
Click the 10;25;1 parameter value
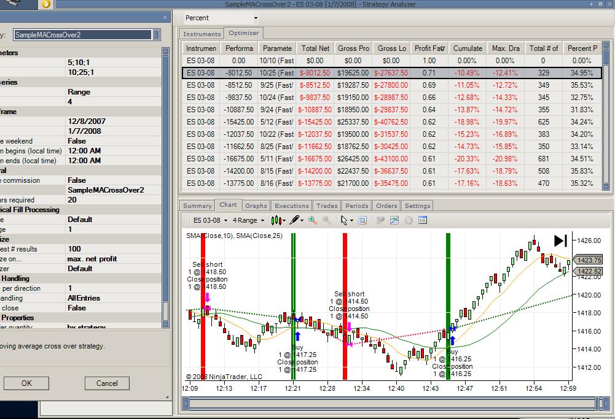pos(81,72)
